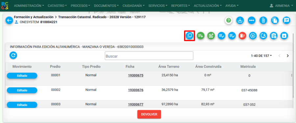
Task: Click the green help question mark icon
Action: 229,21
